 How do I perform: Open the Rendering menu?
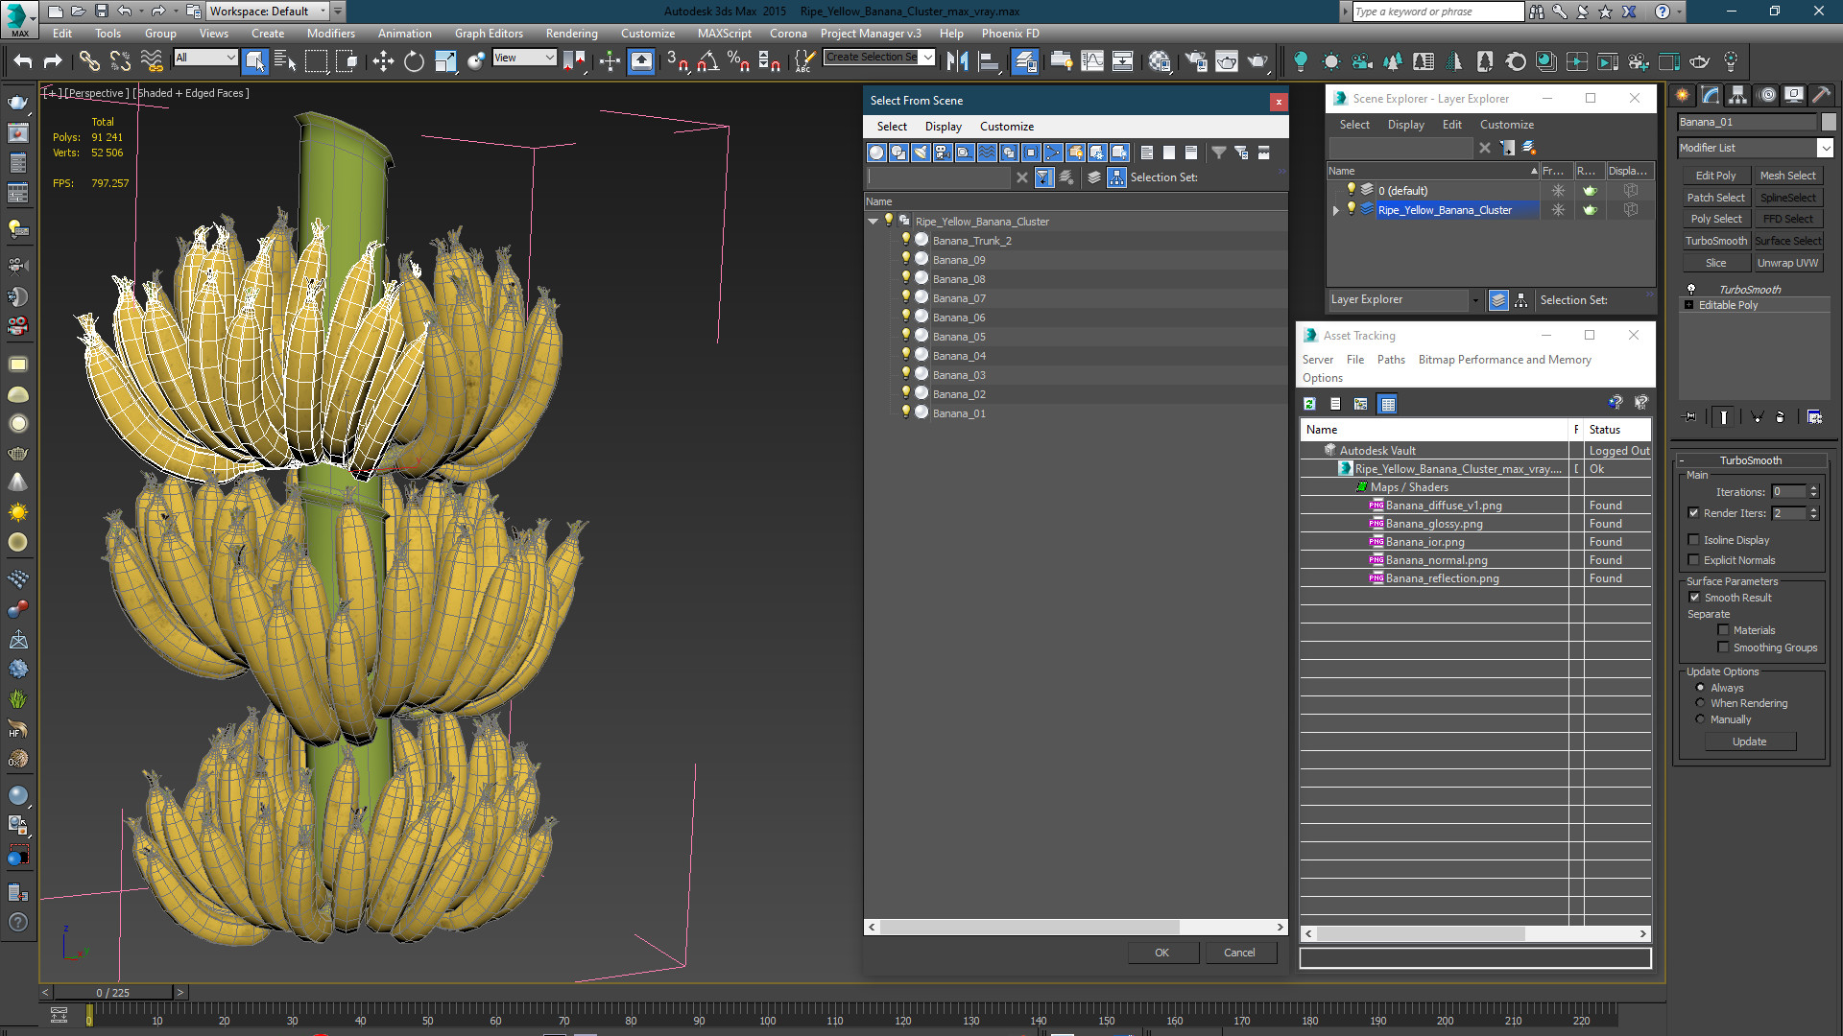click(x=571, y=34)
